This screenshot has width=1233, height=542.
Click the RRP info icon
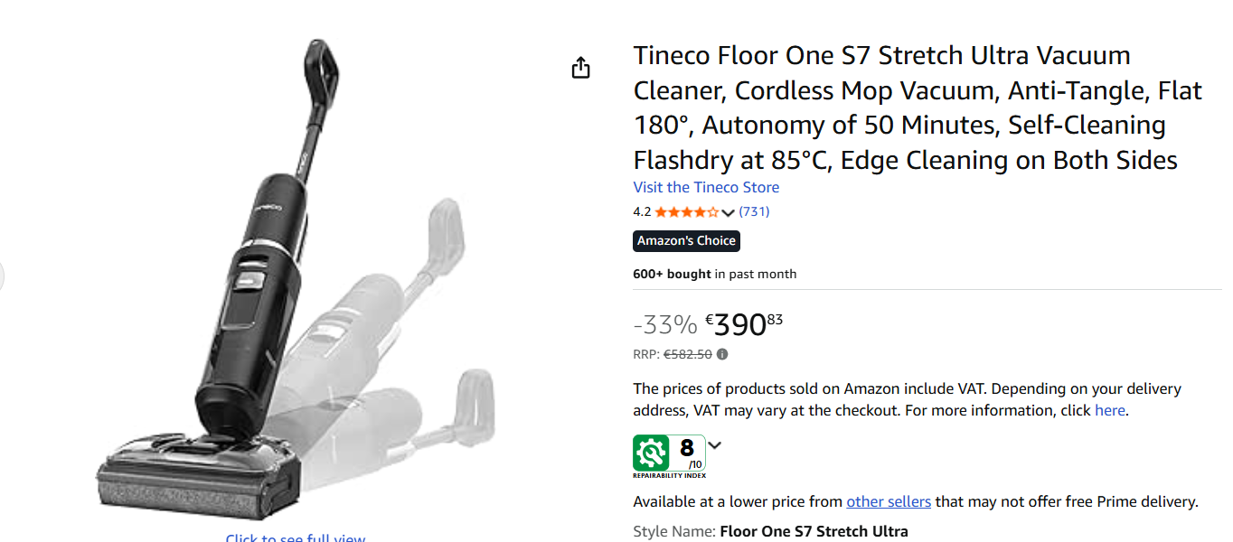(x=722, y=354)
